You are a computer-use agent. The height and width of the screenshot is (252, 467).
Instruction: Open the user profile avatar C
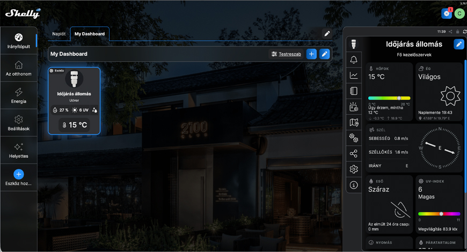pyautogui.click(x=459, y=13)
